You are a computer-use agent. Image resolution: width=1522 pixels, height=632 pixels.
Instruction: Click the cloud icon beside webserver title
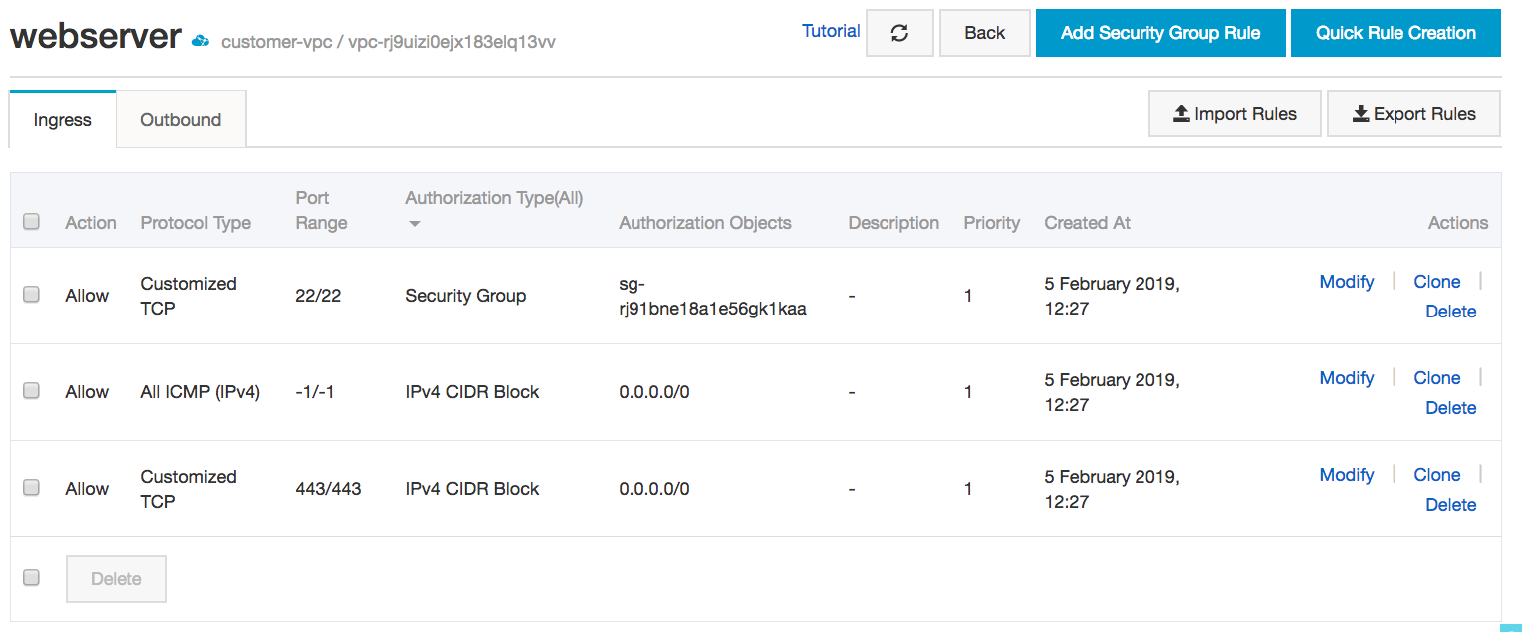(x=201, y=41)
